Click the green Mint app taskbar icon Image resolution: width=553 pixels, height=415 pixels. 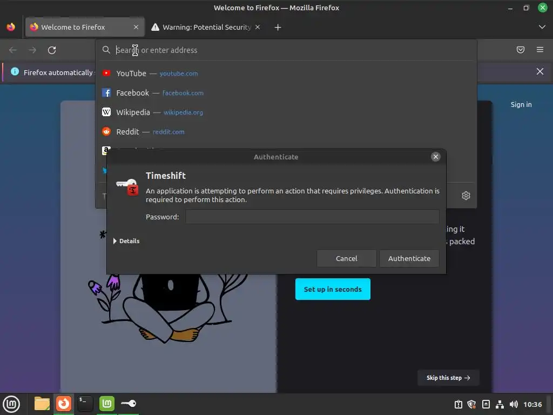tap(106, 404)
